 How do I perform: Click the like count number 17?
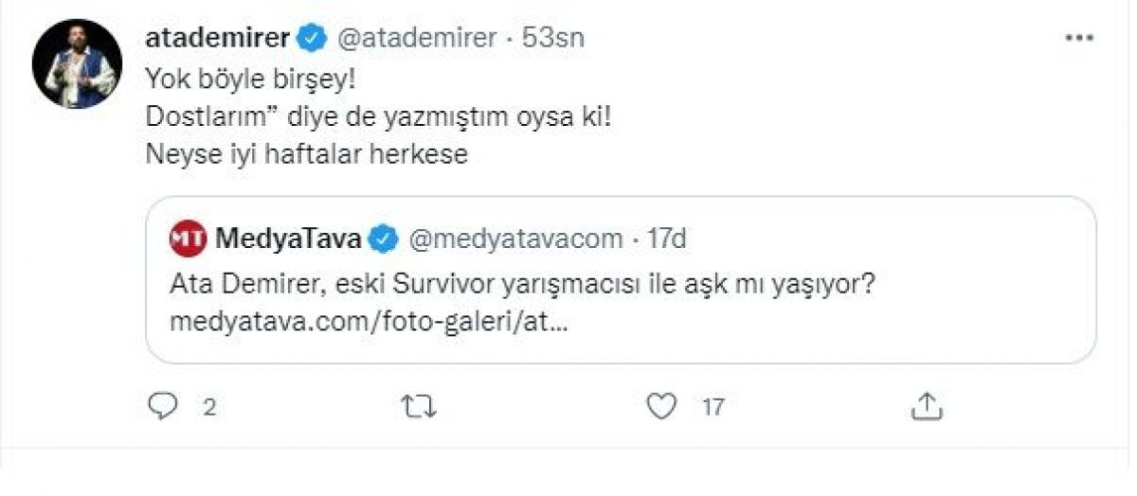point(713,408)
